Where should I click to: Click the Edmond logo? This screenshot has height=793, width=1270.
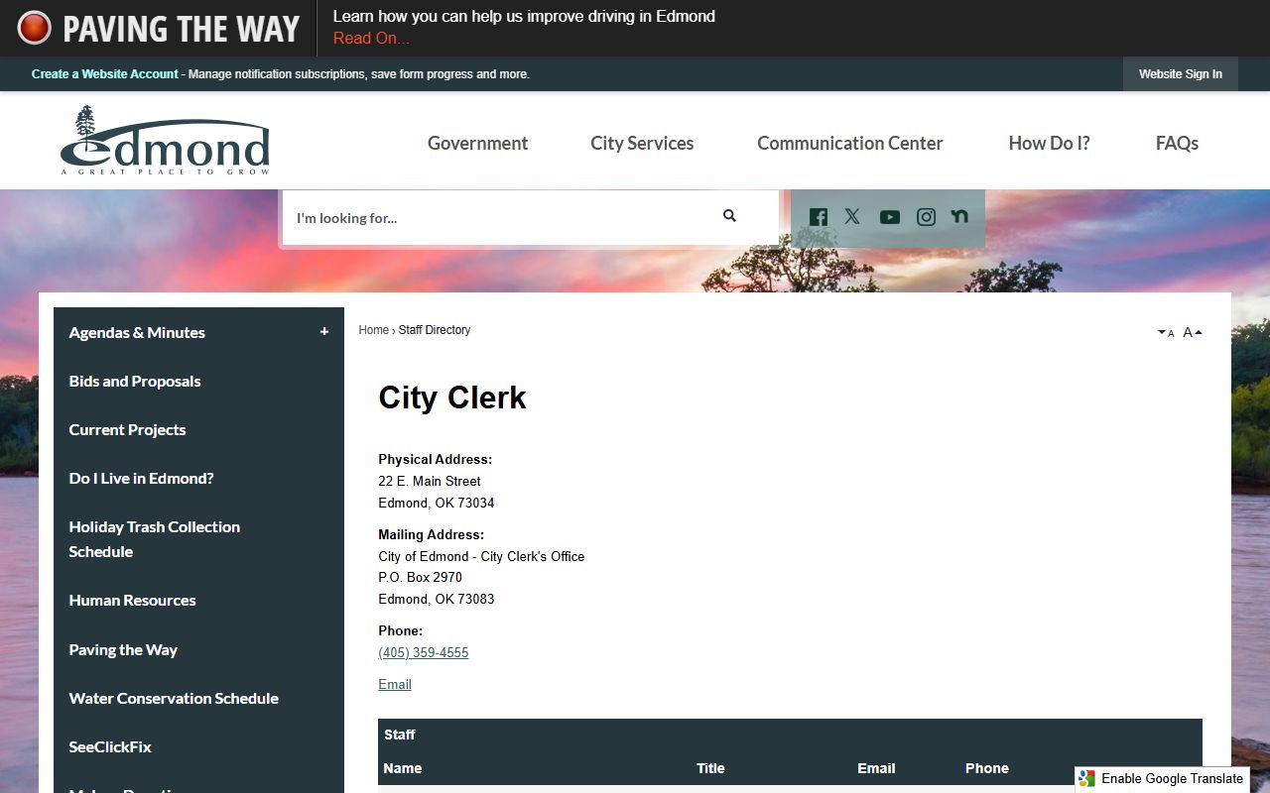click(x=165, y=141)
